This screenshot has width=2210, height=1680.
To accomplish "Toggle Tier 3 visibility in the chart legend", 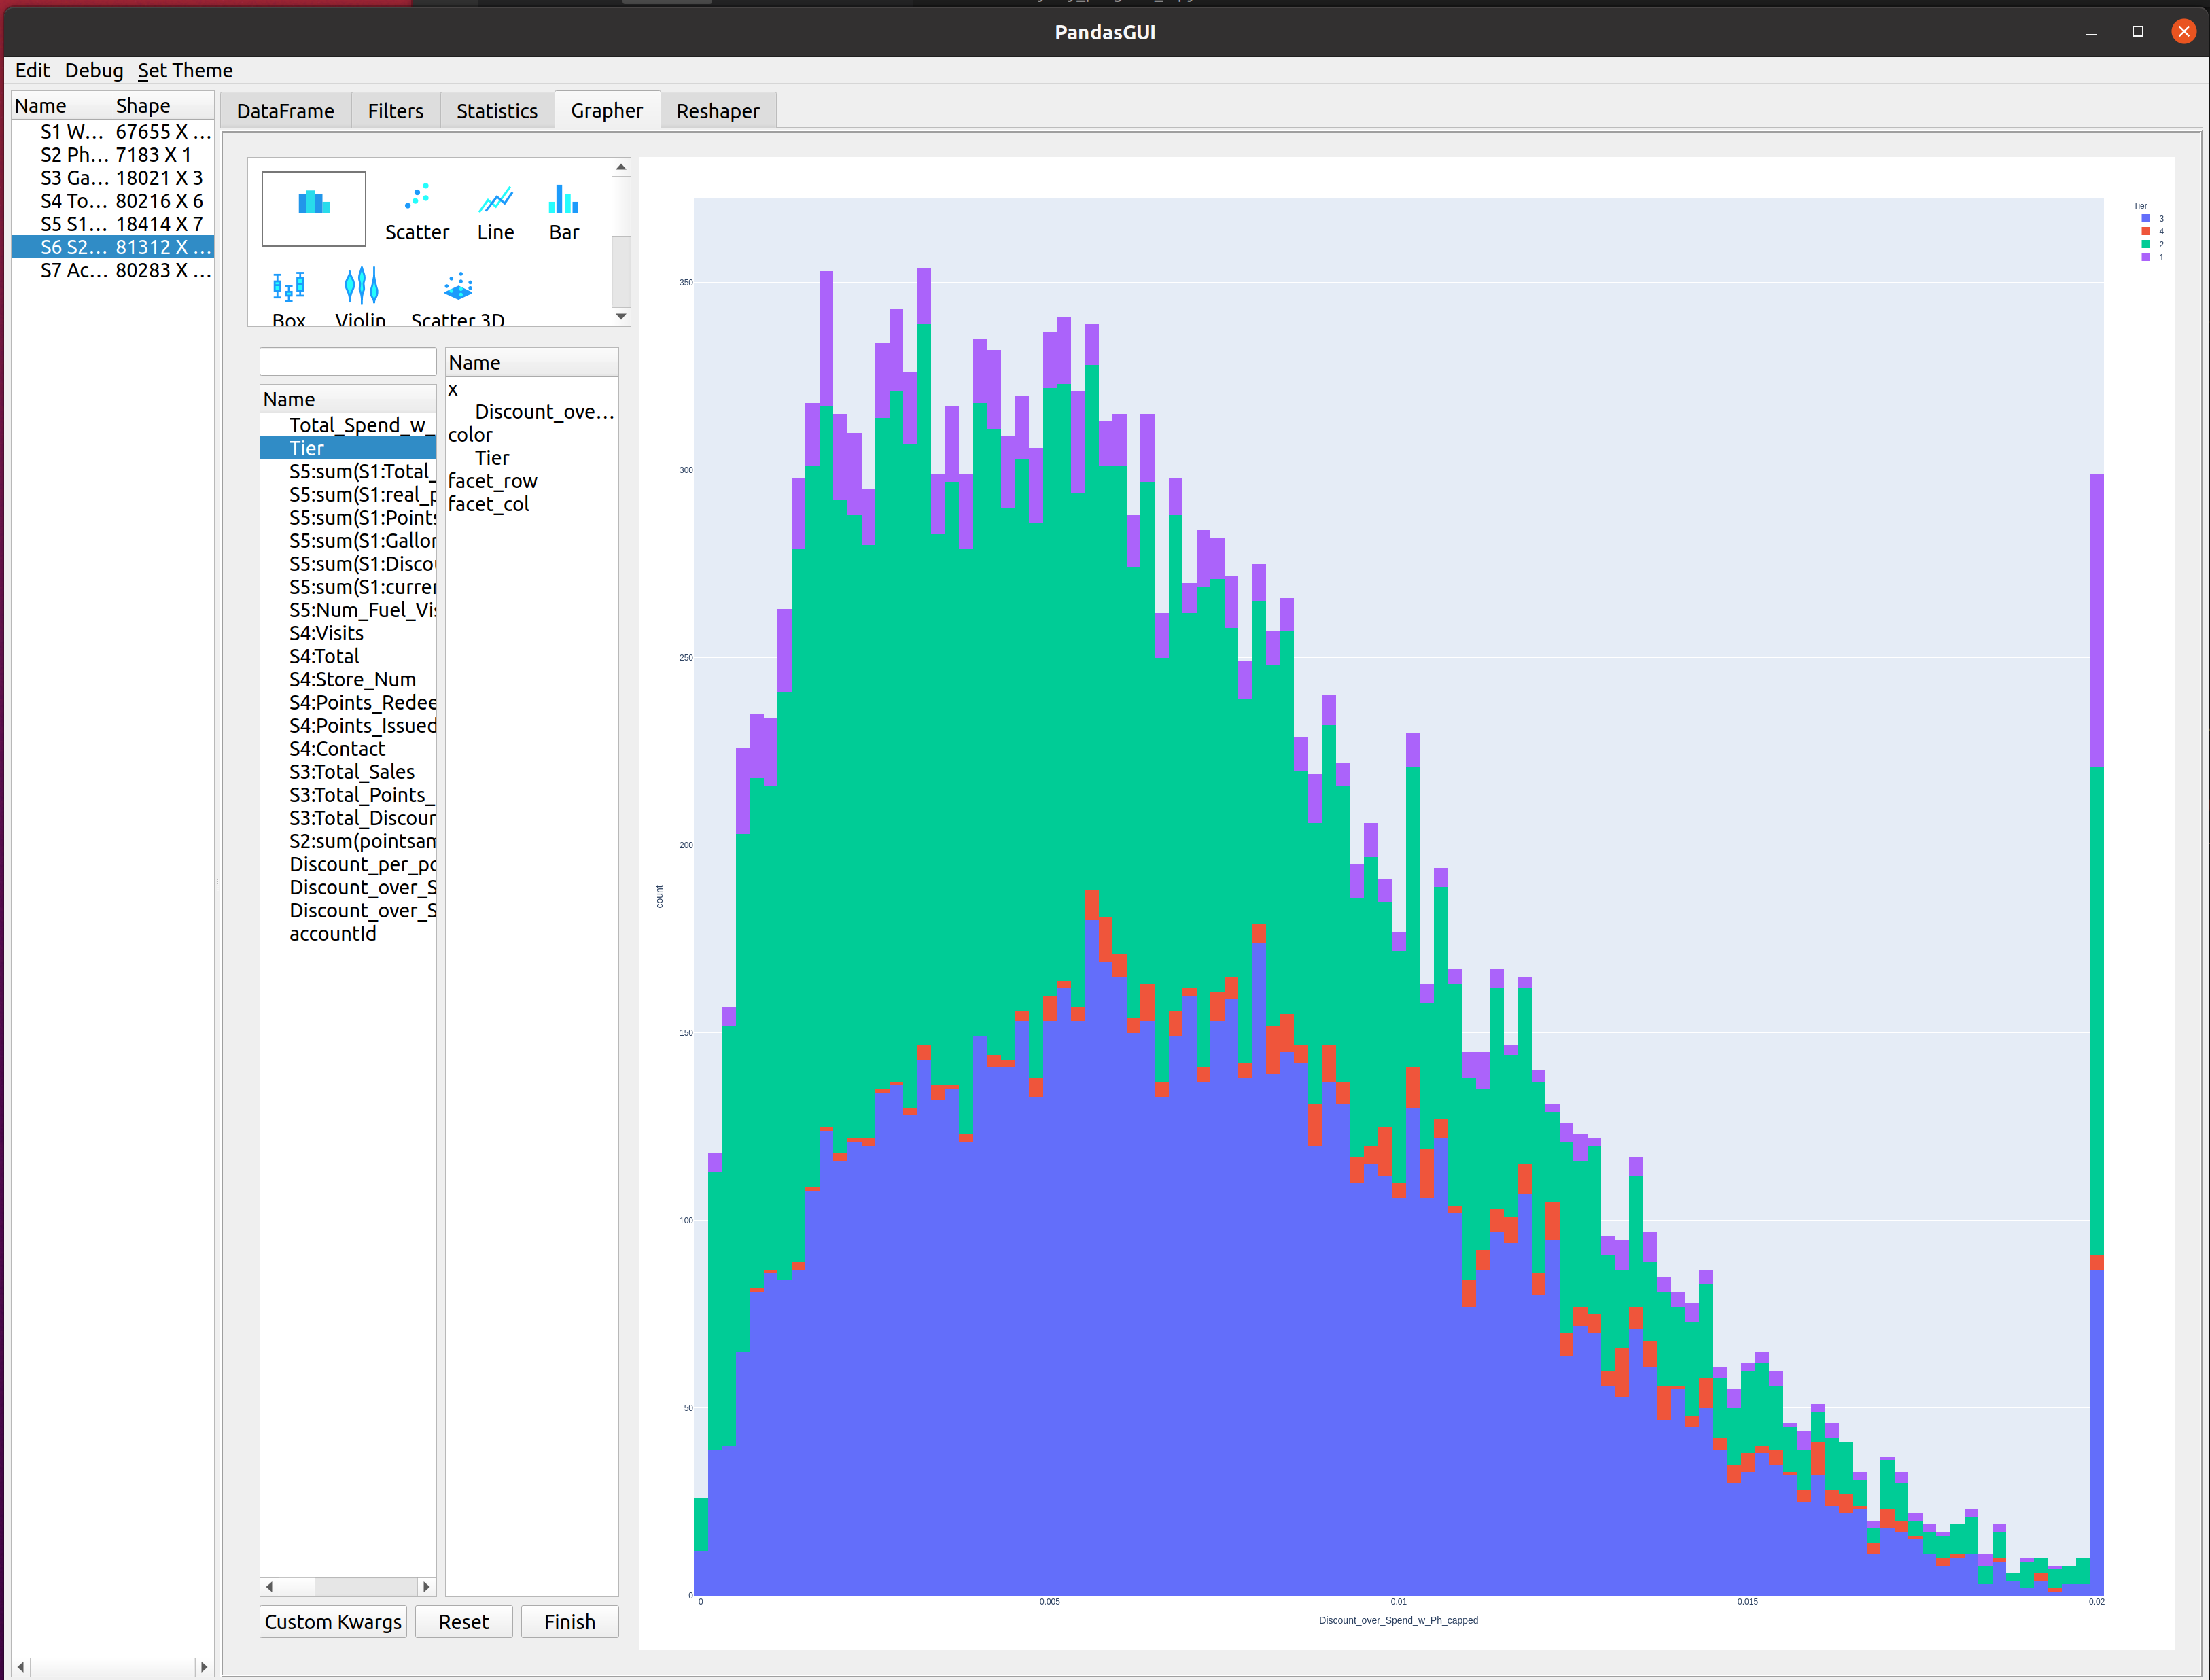I will coord(2146,219).
